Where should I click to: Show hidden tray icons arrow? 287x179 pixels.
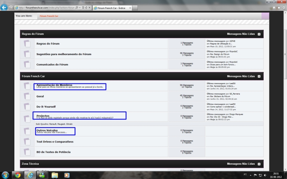tap(250, 175)
